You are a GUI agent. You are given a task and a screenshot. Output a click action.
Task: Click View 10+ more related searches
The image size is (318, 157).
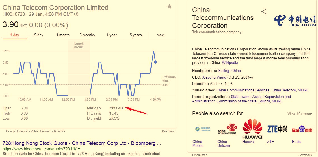point(300,114)
